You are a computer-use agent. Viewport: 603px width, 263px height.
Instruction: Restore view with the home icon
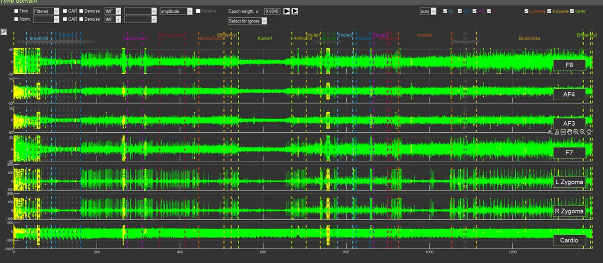[589, 132]
